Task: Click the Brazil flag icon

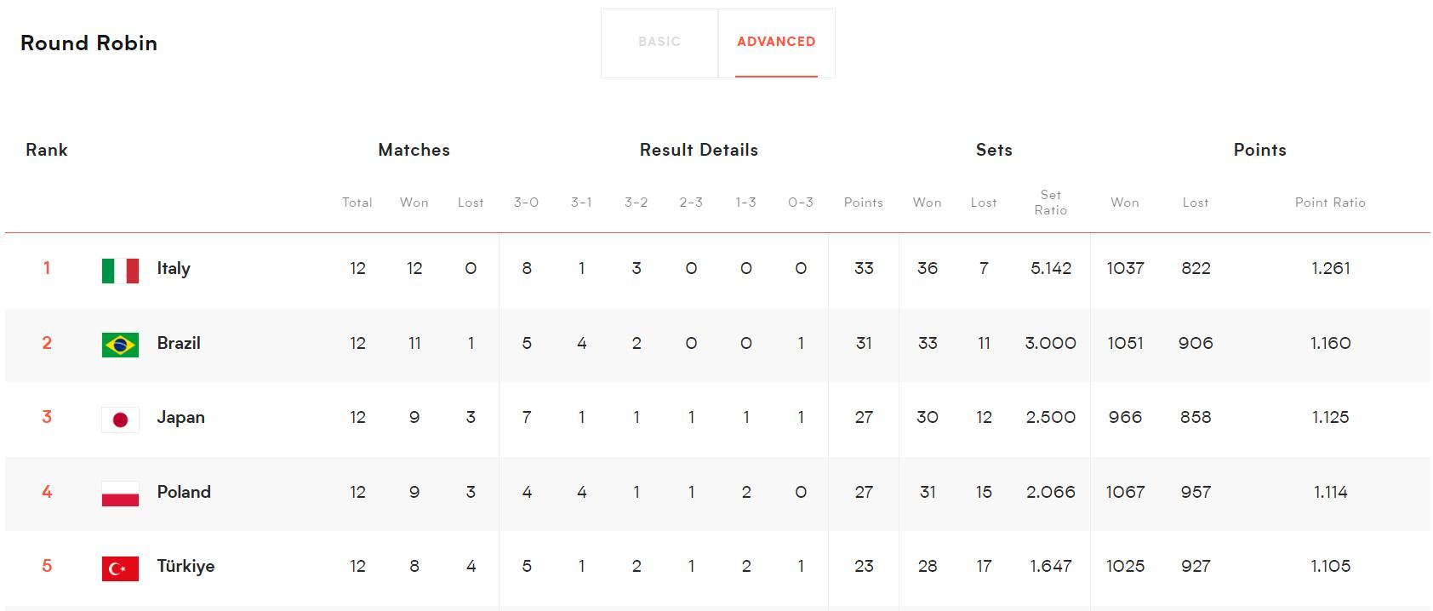Action: click(x=120, y=345)
